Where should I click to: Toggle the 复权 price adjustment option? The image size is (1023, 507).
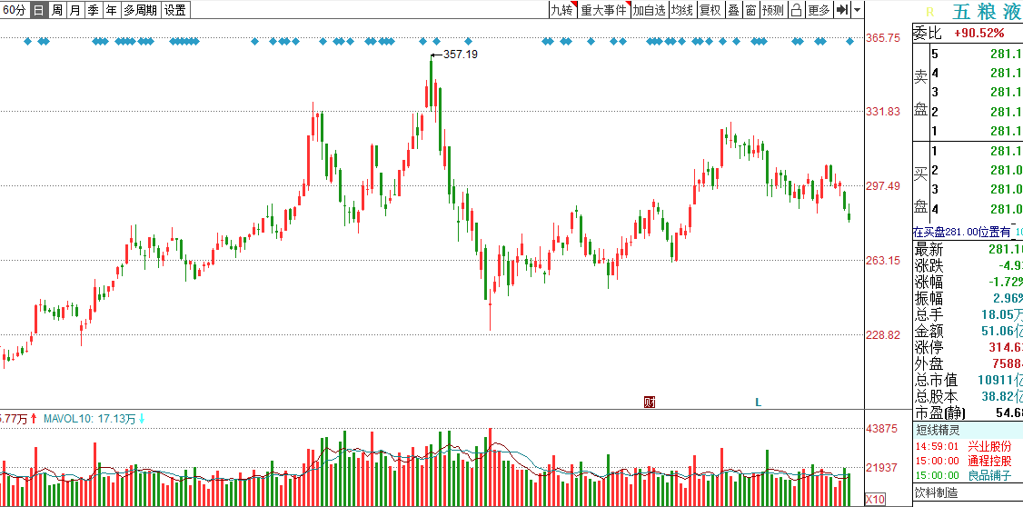(x=710, y=10)
